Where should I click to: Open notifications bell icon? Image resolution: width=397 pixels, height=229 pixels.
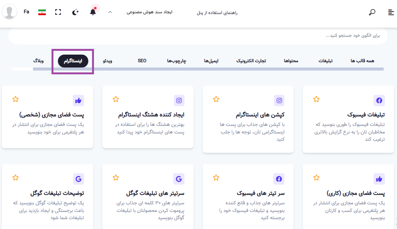(x=93, y=12)
